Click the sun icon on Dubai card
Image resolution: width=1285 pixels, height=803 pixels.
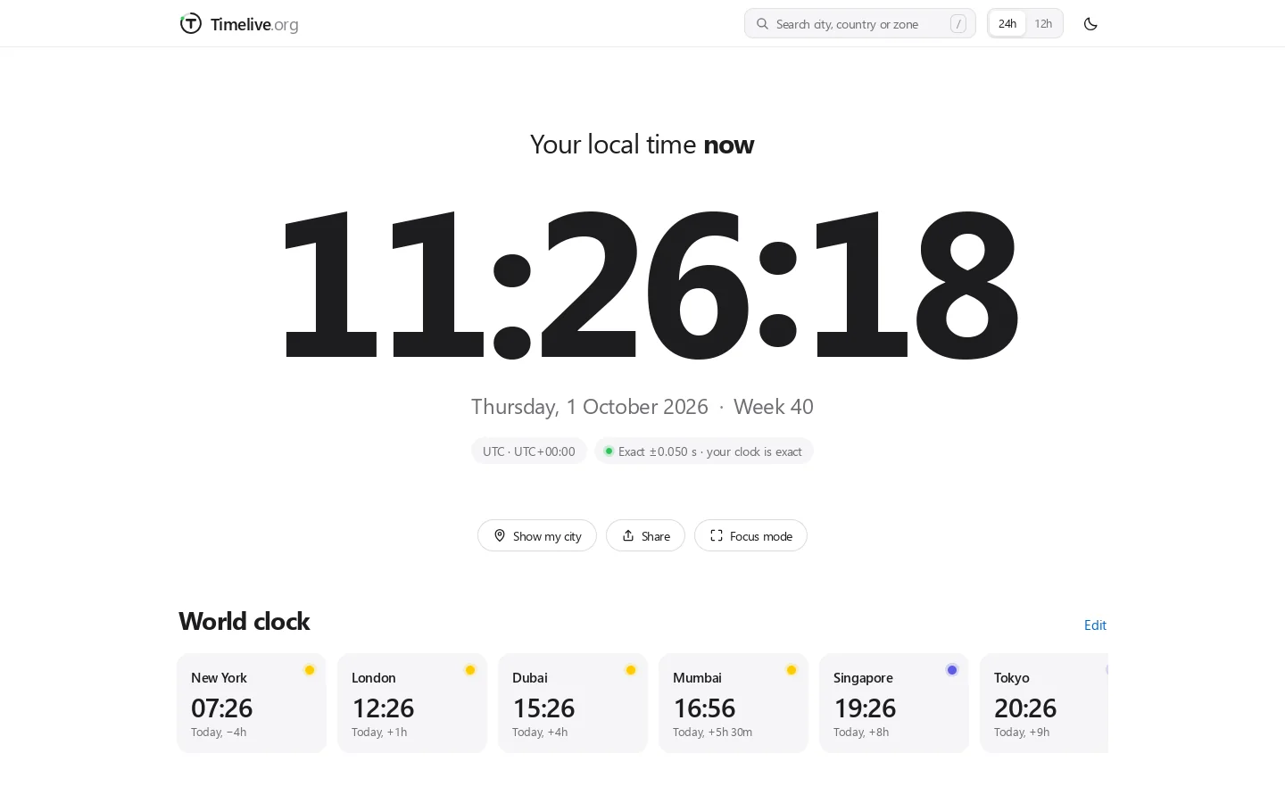point(631,670)
